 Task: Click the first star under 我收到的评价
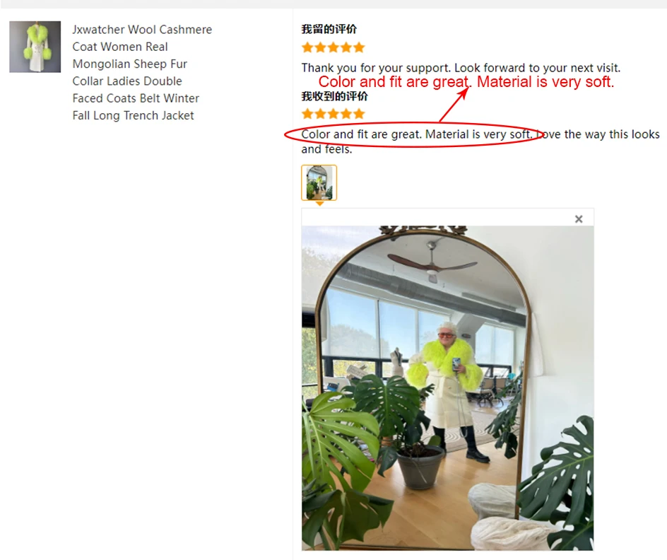[307, 114]
